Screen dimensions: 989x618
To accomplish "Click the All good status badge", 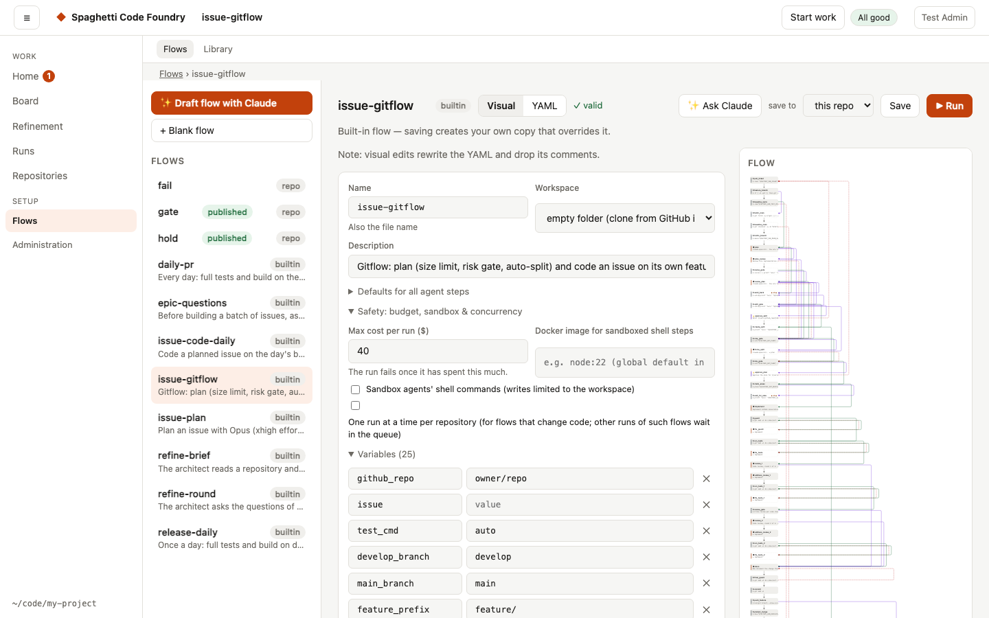I will tap(874, 18).
